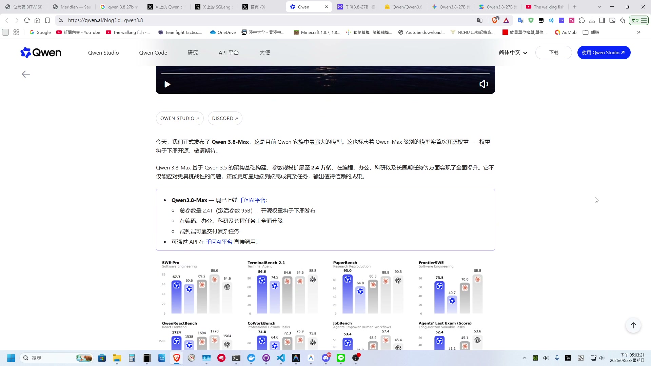This screenshot has width=651, height=366.
Task: Open the QWEN STUDIO link pill
Action: click(180, 118)
